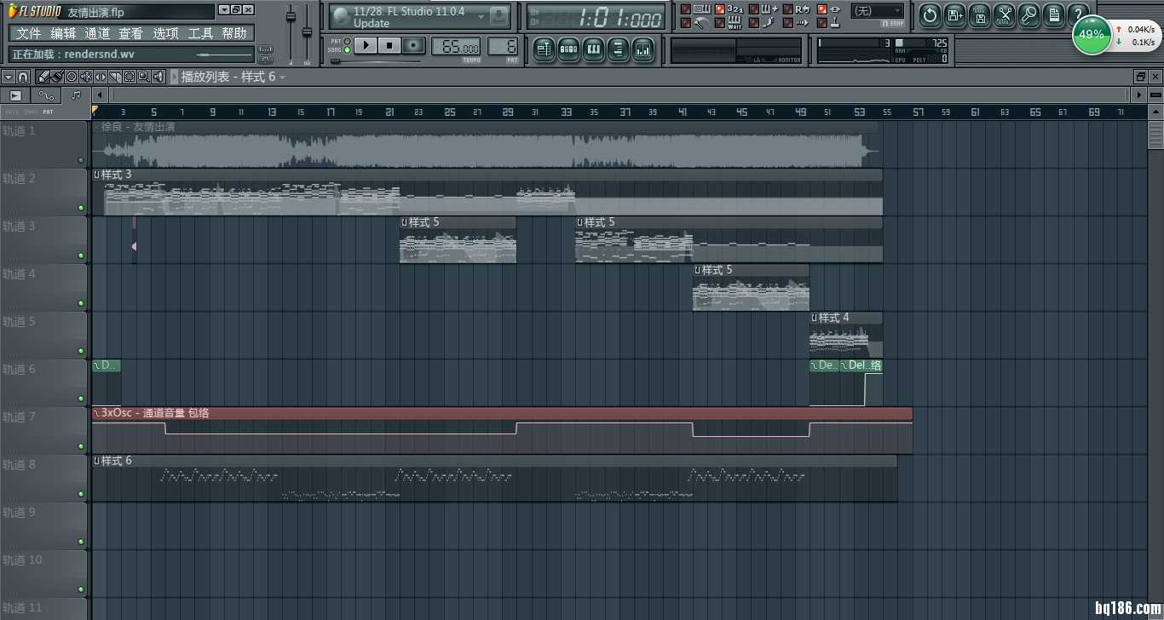This screenshot has width=1164, height=620.
Task: Open the Help question mark icon
Action: [x=1079, y=14]
